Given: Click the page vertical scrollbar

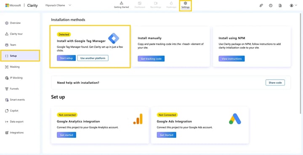Looking at the screenshot, I should [x=300, y=64].
